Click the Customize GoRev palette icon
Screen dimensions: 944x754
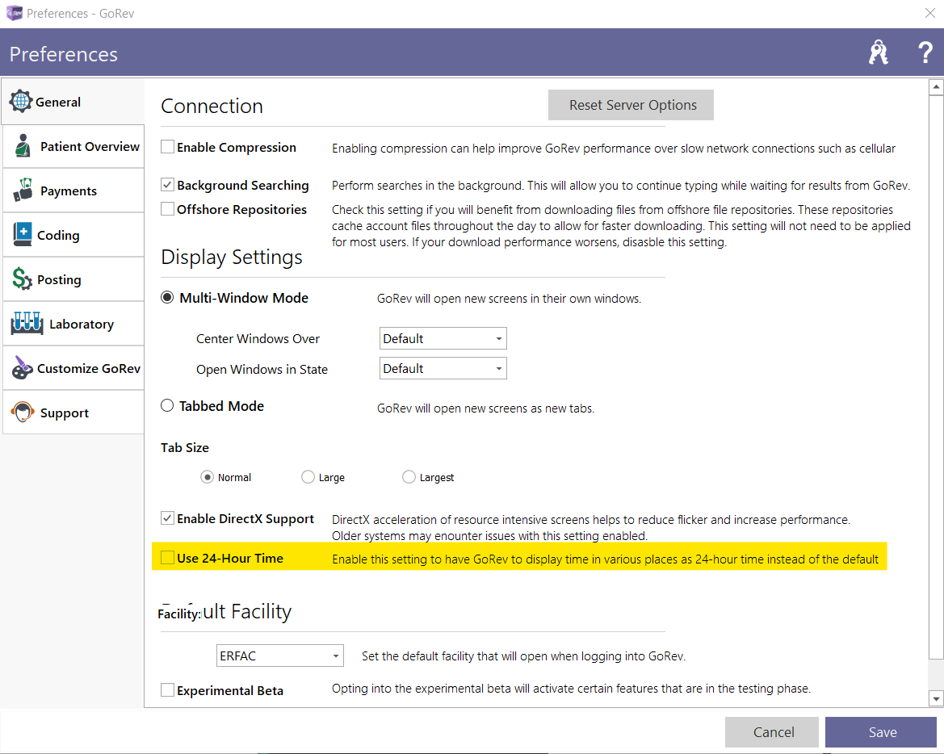tap(23, 368)
